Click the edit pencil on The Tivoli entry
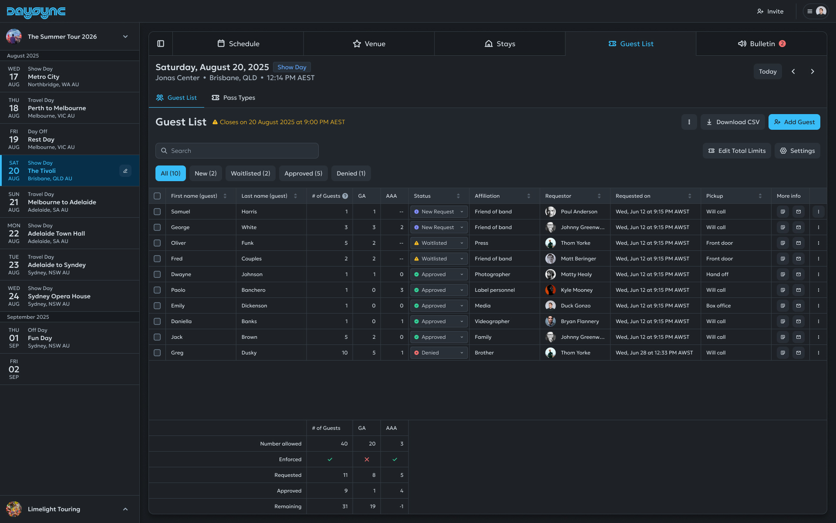Image resolution: width=836 pixels, height=523 pixels. pyautogui.click(x=125, y=171)
